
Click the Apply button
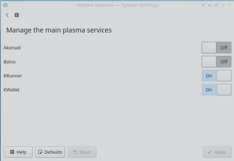point(217,152)
